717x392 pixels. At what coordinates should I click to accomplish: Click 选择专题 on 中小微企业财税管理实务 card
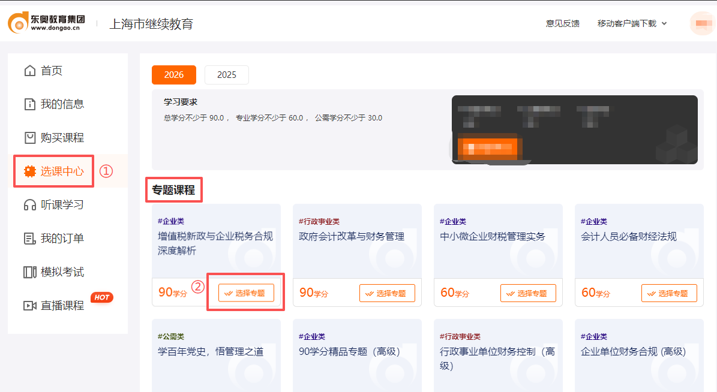(x=529, y=293)
